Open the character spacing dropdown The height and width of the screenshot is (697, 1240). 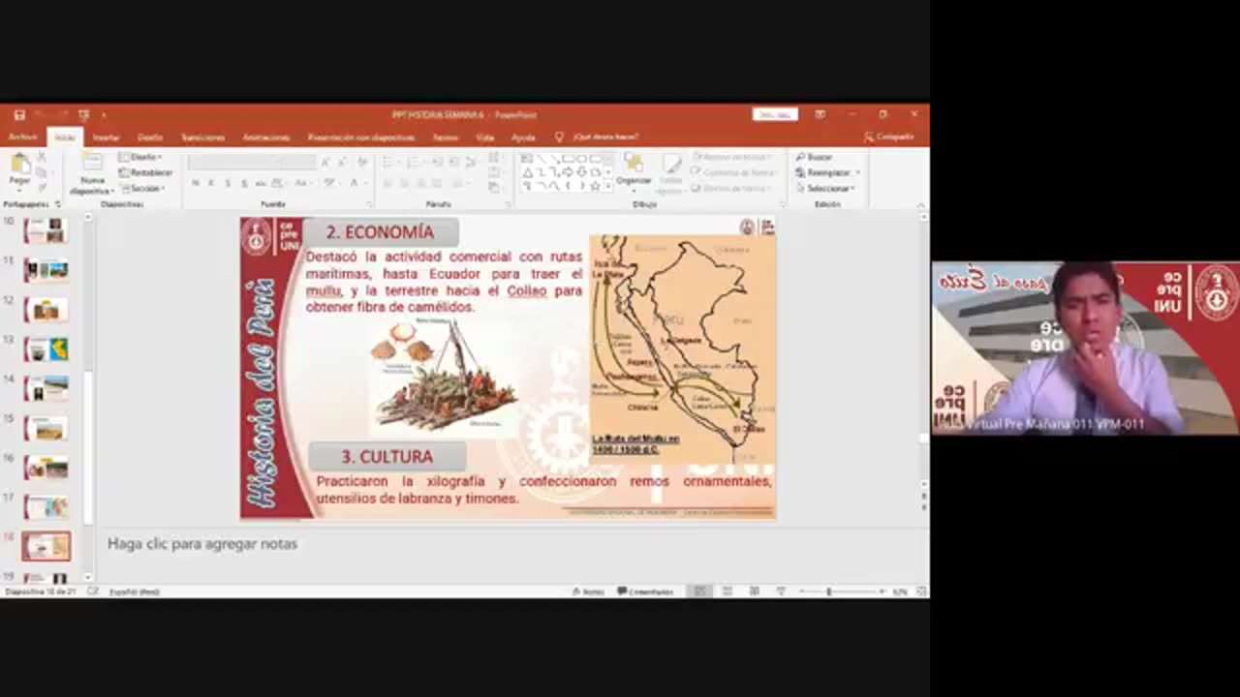click(279, 183)
